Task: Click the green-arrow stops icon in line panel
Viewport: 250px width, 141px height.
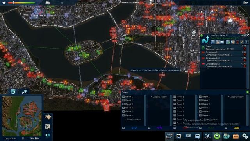Action: pos(228,42)
